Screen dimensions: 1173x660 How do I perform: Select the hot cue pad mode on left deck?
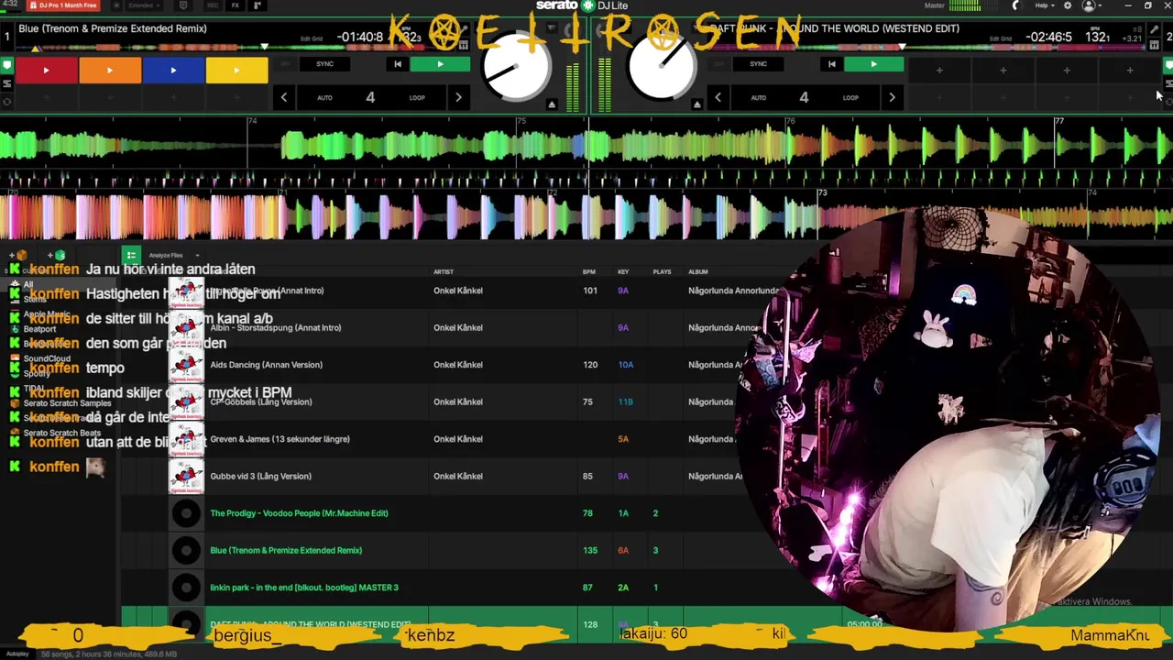7,66
